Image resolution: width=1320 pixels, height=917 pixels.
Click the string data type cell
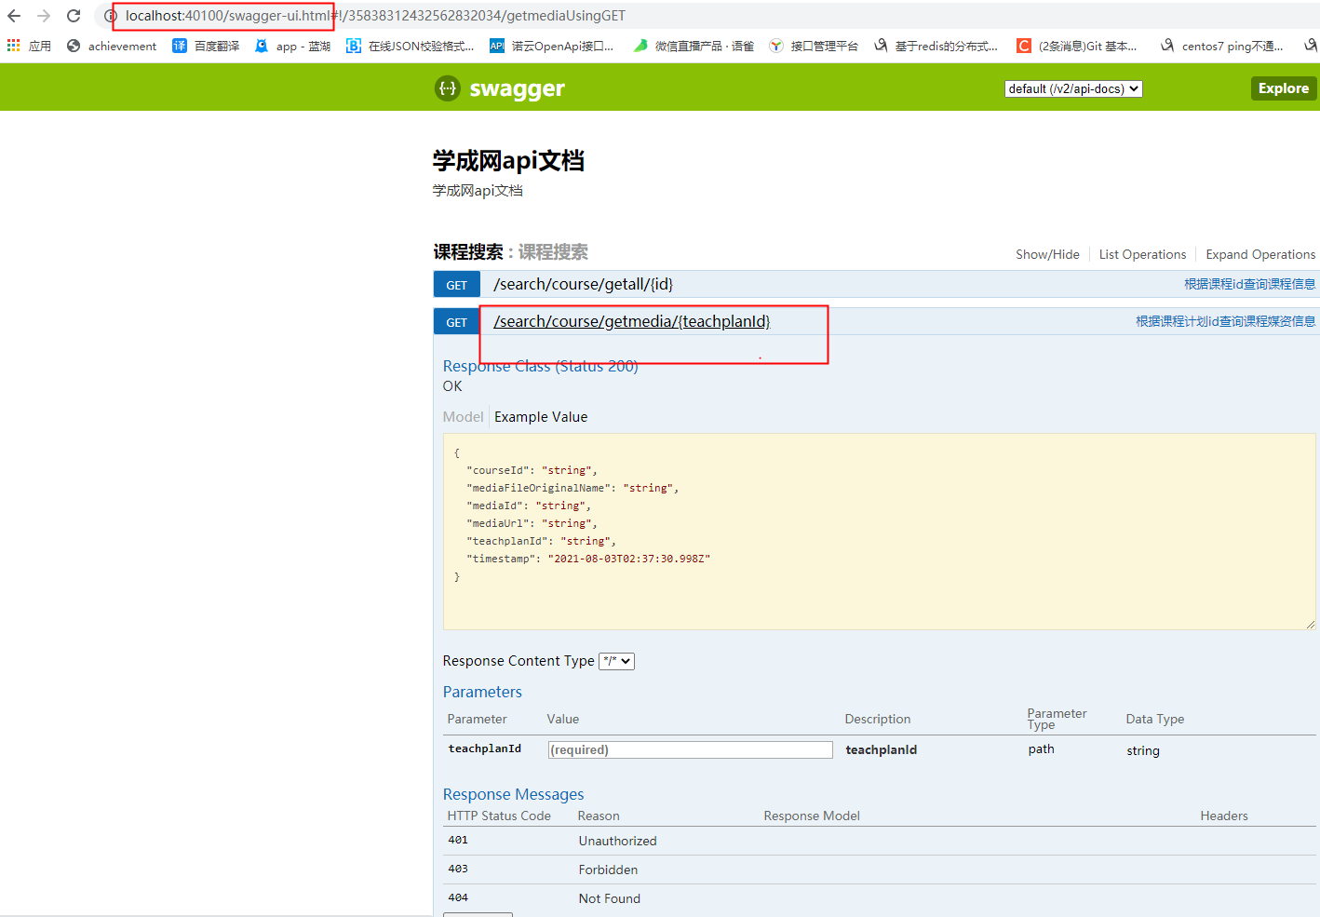tap(1143, 750)
